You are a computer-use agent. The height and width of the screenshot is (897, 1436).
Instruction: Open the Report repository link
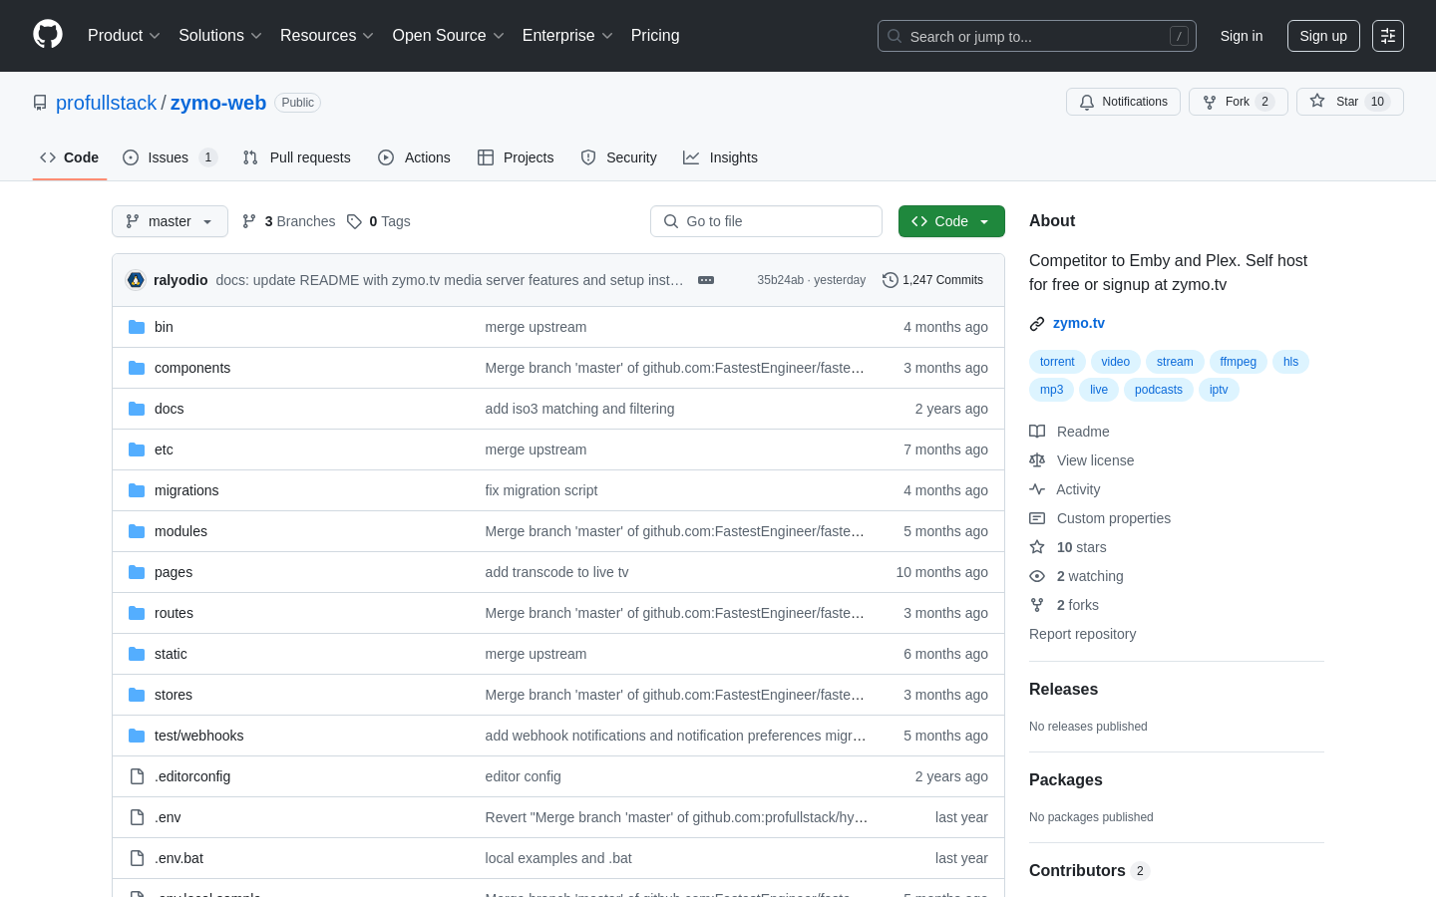[1082, 634]
